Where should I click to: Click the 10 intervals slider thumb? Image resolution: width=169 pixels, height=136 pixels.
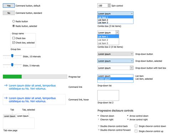click(x=12, y=56)
